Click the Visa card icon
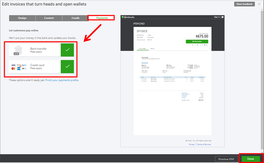Image resolution: width=264 pixels, height=163 pixels. pyautogui.click(x=13, y=65)
